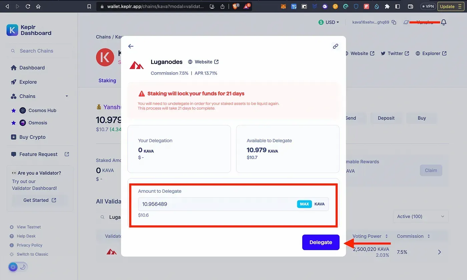467x280 pixels.
Task: Switch to the Staking tab
Action: pos(107,80)
